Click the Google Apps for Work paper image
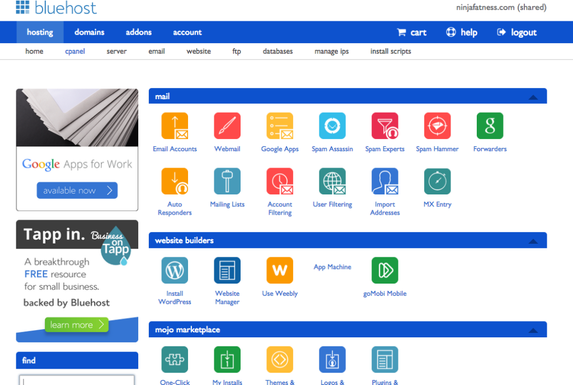573x385 pixels. pos(77,118)
